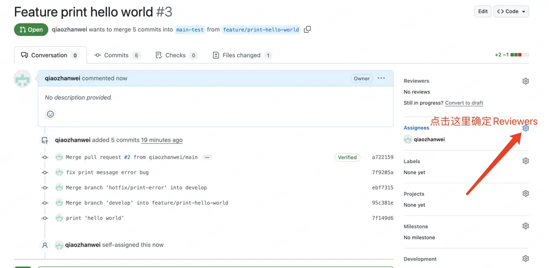Open the "Merge branch 'develop'" commit
The image size is (549, 268).
(147, 203)
